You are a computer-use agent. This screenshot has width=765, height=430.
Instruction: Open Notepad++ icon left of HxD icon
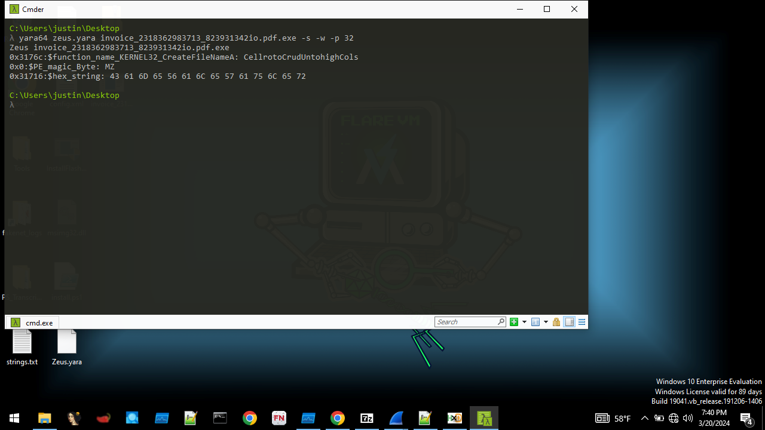425,418
